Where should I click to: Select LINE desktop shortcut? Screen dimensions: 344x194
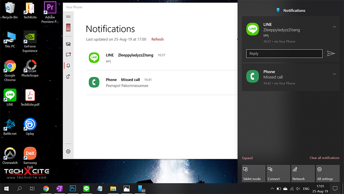10,98
